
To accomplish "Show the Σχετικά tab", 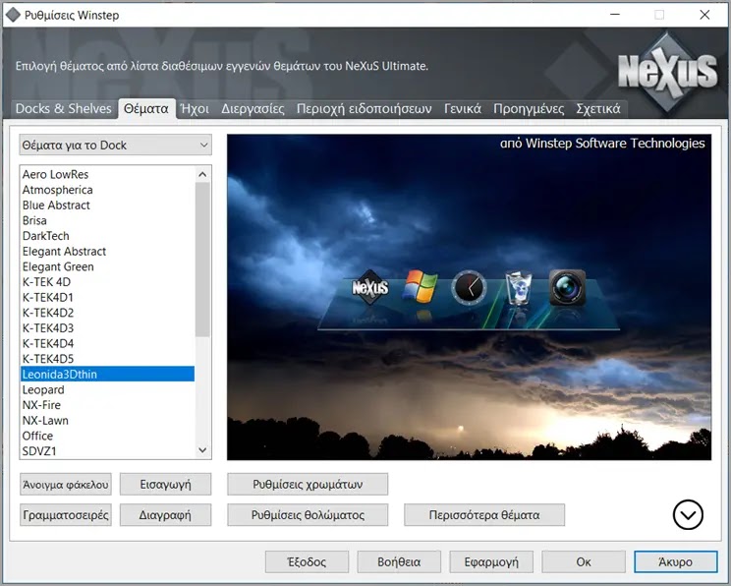I will pyautogui.click(x=598, y=109).
